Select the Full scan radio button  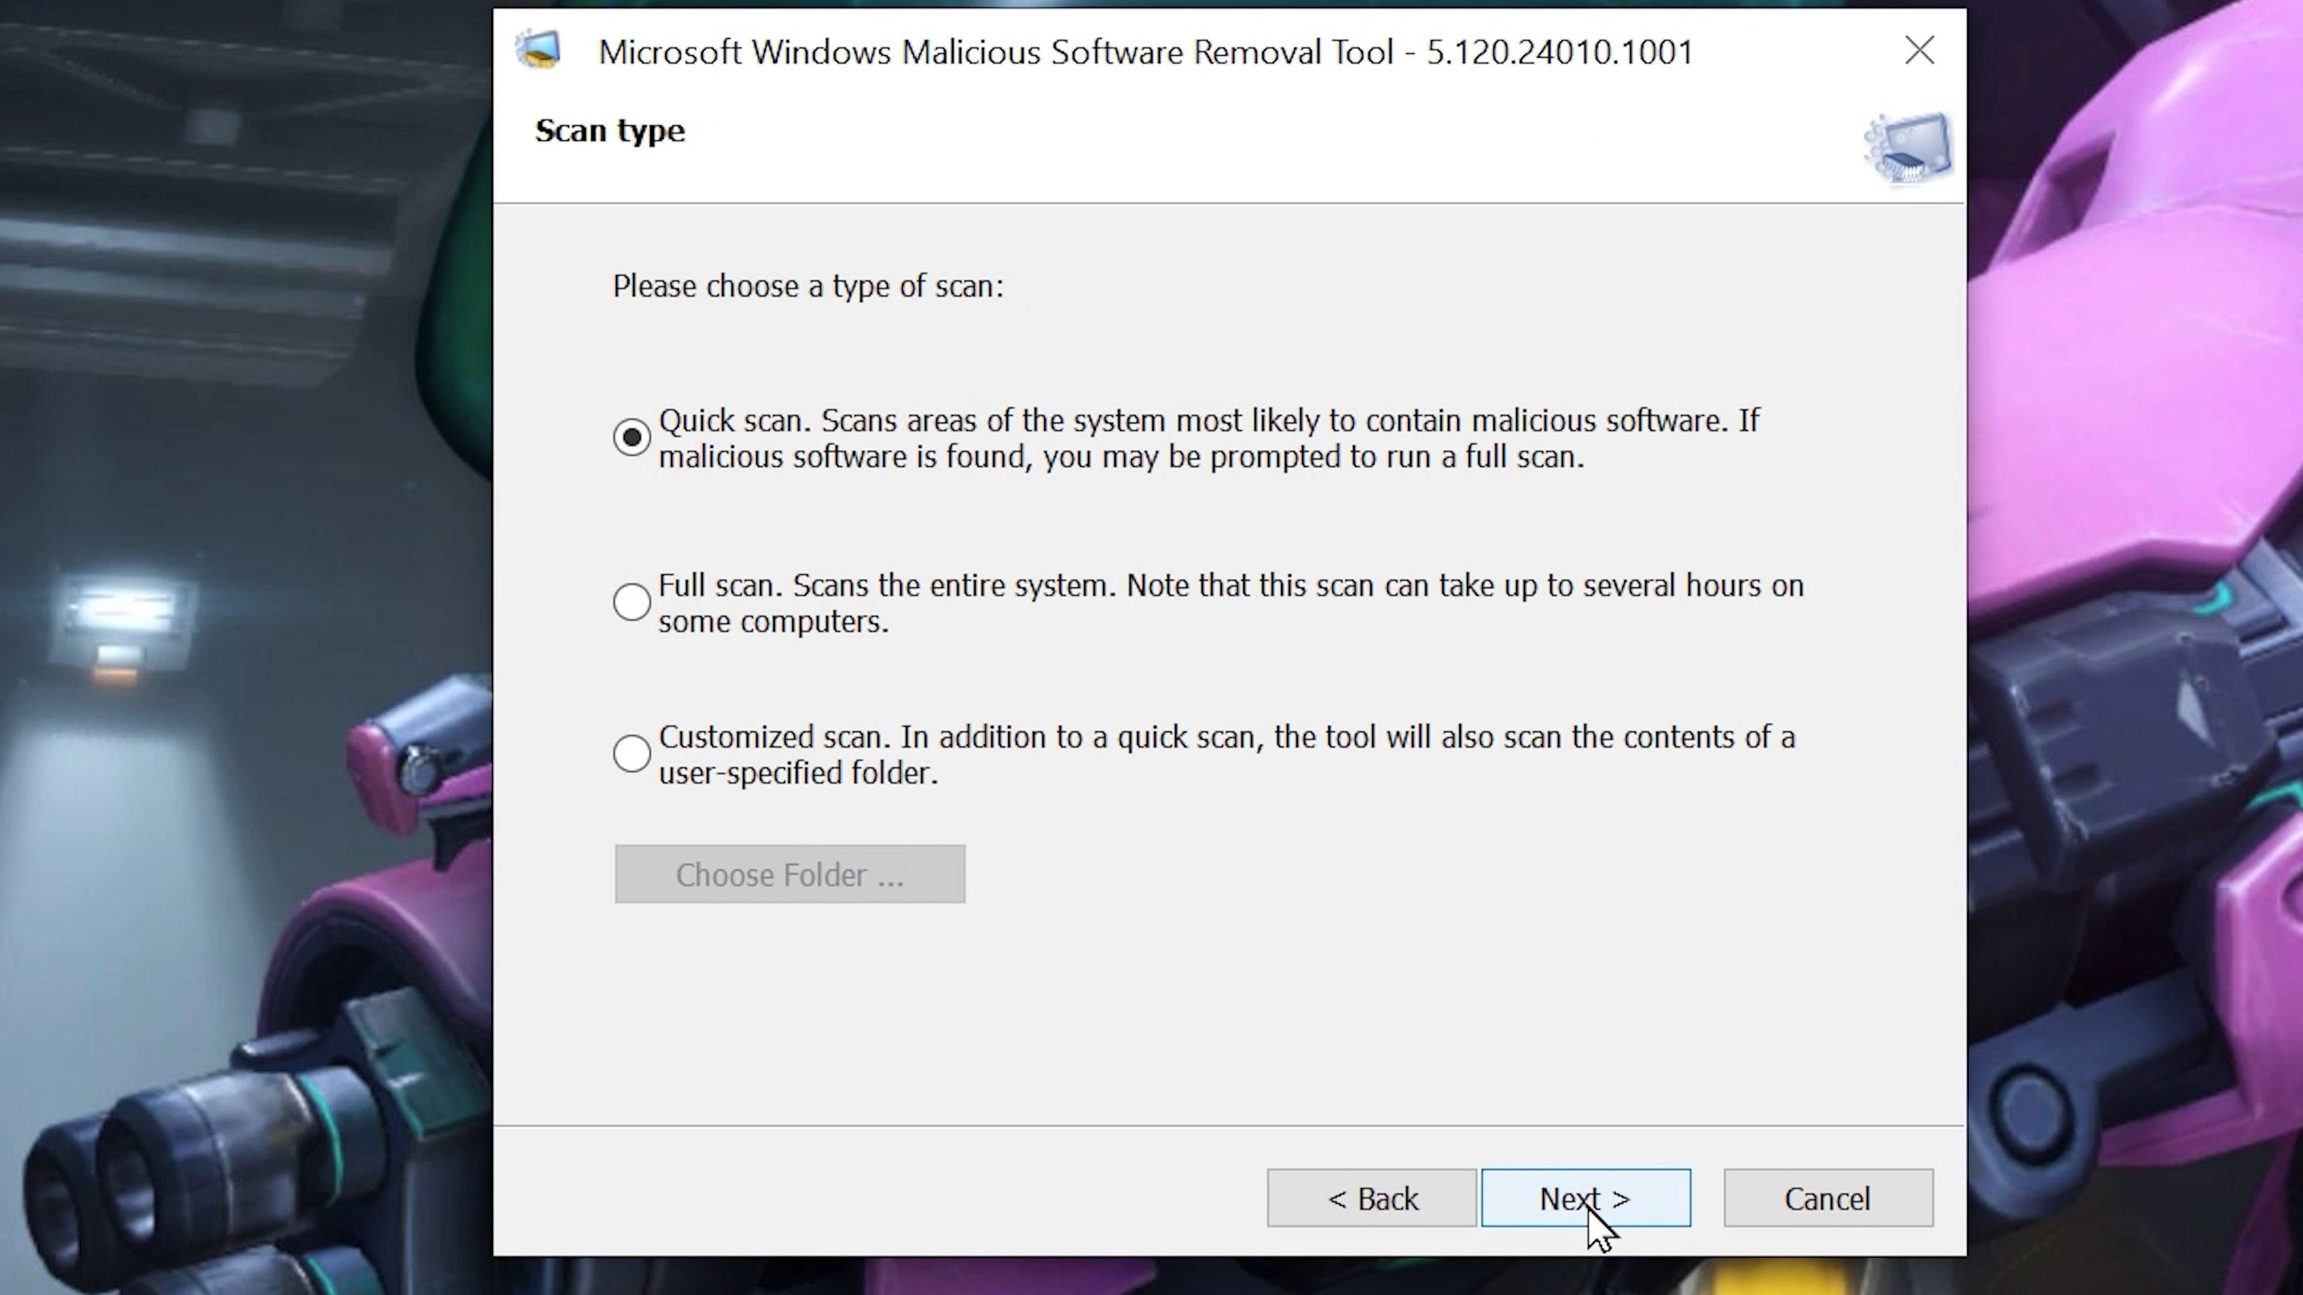(x=631, y=603)
